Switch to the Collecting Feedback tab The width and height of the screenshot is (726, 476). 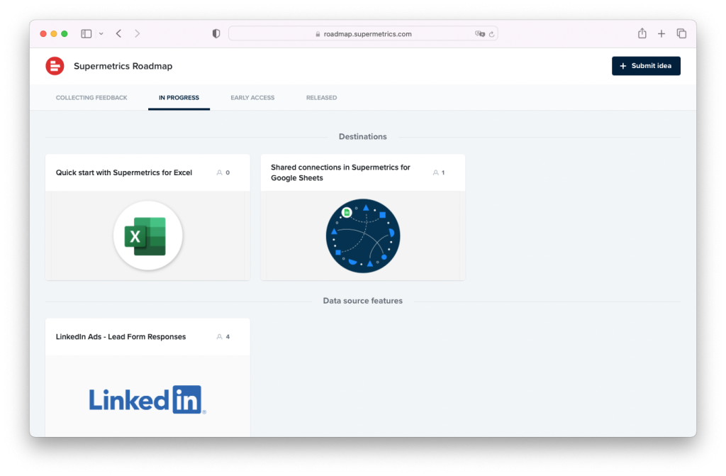point(91,98)
